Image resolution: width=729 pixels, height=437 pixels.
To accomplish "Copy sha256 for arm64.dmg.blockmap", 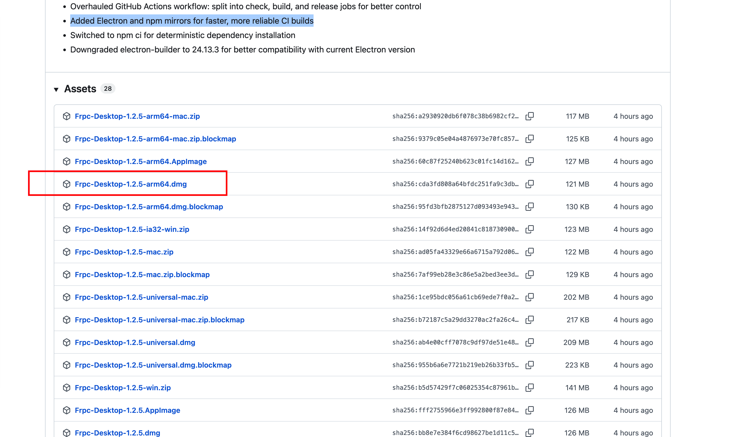I will tap(529, 207).
